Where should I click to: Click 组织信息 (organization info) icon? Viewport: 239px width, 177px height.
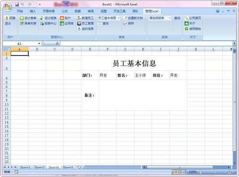point(79,29)
